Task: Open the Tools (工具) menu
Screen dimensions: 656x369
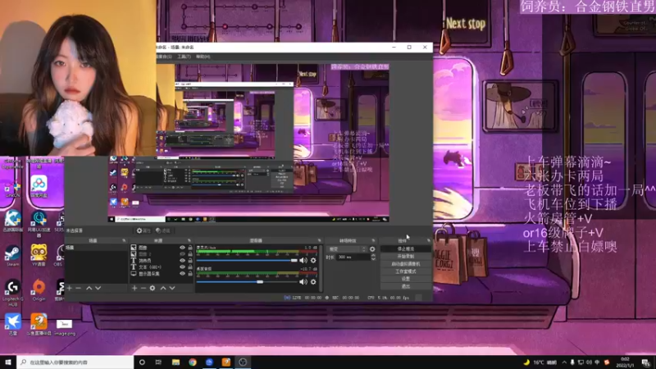Action: [x=184, y=57]
